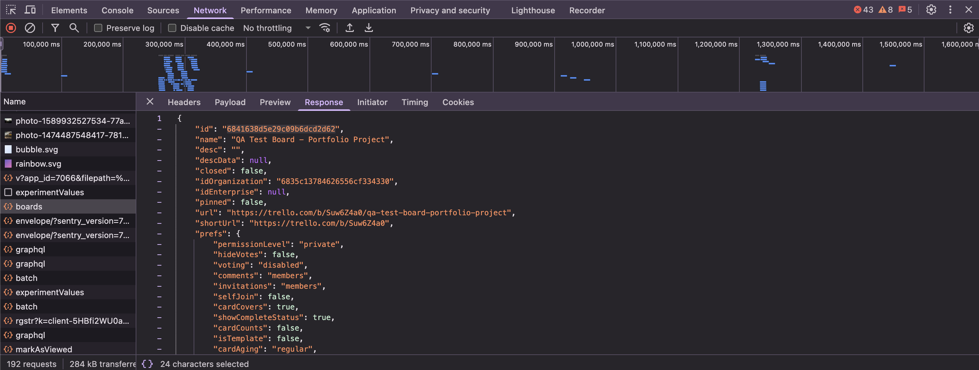The image size is (979, 370).
Task: Click the idOrganization value string
Action: coord(335,181)
